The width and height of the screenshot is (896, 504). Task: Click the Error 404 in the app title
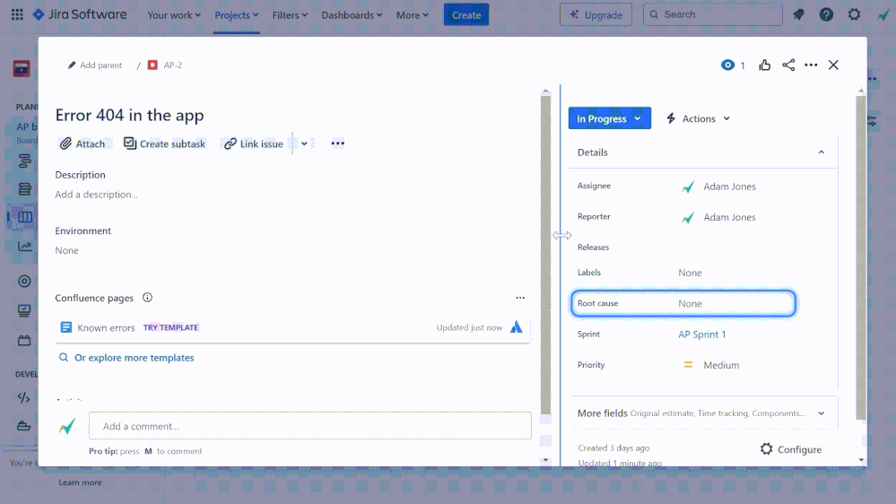pyautogui.click(x=130, y=115)
